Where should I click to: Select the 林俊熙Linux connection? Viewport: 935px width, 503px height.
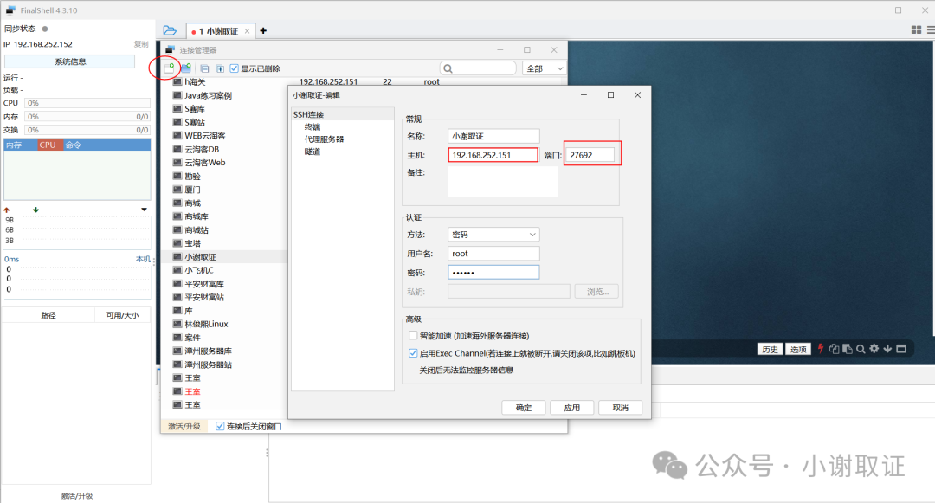(x=206, y=324)
